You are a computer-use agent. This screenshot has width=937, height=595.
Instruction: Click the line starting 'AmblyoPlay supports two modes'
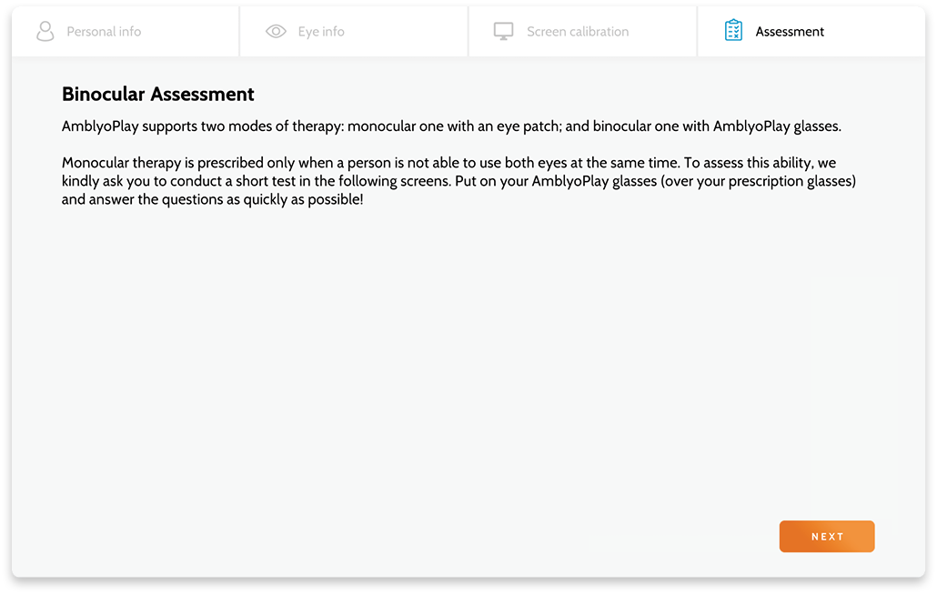(x=451, y=126)
